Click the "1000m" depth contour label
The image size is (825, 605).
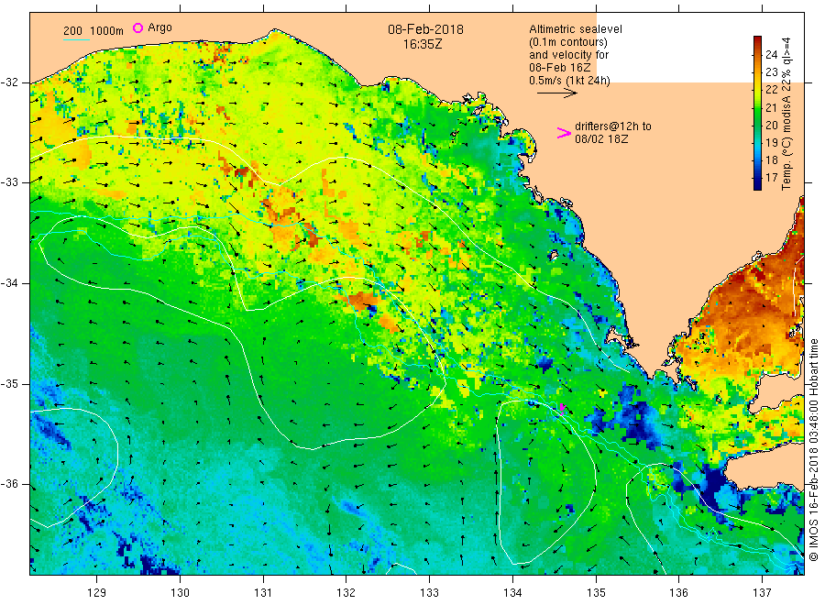point(107,30)
